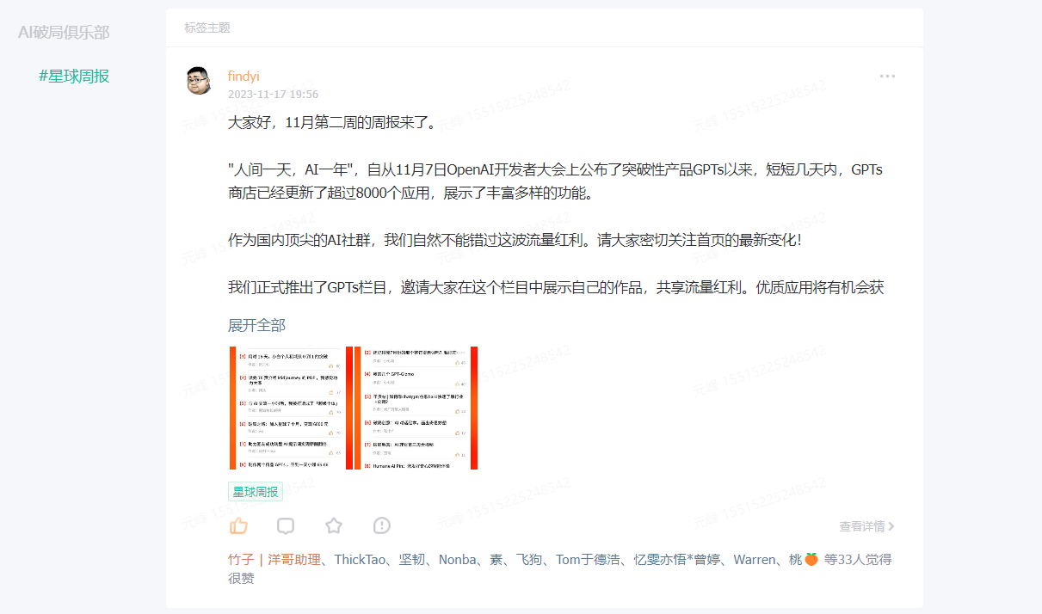1042x614 pixels.
Task: Open liker 桃's profile
Action: 803,559
